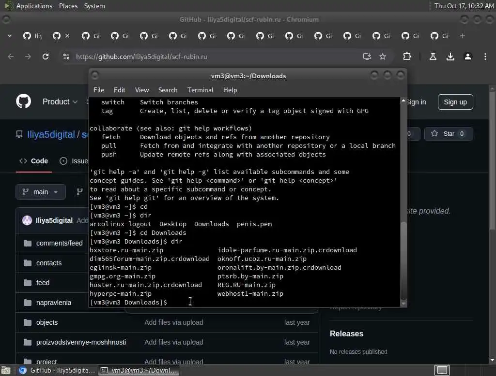
Task: Click the clock in top panel
Action: coord(464,6)
